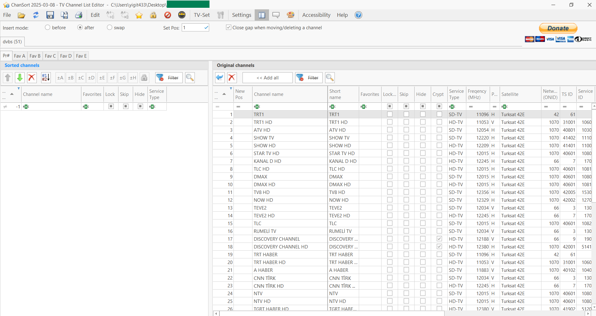The height and width of the screenshot is (316, 596).
Task: Select the KANAL D HD channel row
Action: tap(402, 161)
